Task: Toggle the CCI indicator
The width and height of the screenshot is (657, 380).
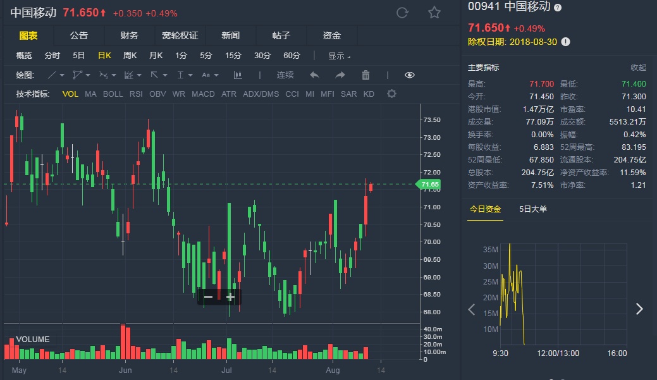Action: [292, 94]
